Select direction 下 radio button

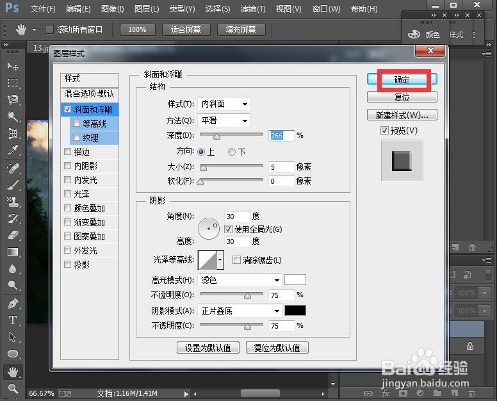pyautogui.click(x=232, y=152)
